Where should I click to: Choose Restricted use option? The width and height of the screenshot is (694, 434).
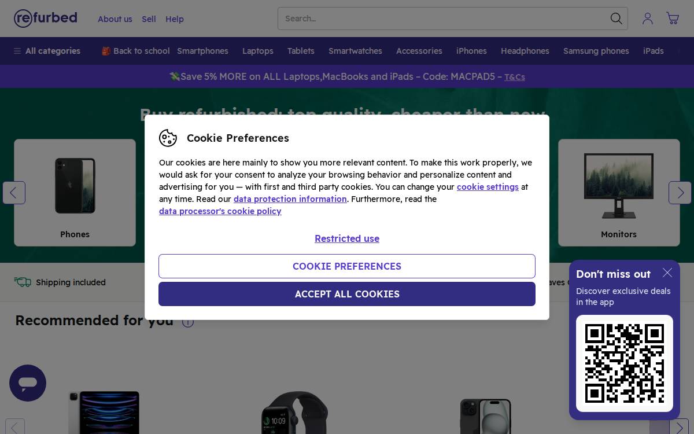pos(347,238)
